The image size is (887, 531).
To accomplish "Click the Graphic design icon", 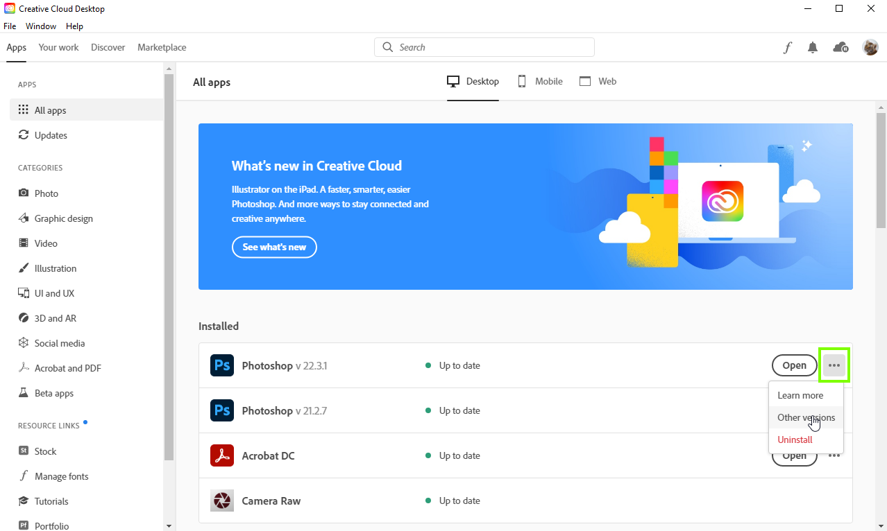I will pyautogui.click(x=24, y=218).
